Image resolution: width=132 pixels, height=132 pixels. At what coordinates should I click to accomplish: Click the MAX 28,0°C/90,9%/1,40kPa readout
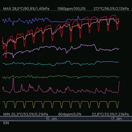click(26, 9)
